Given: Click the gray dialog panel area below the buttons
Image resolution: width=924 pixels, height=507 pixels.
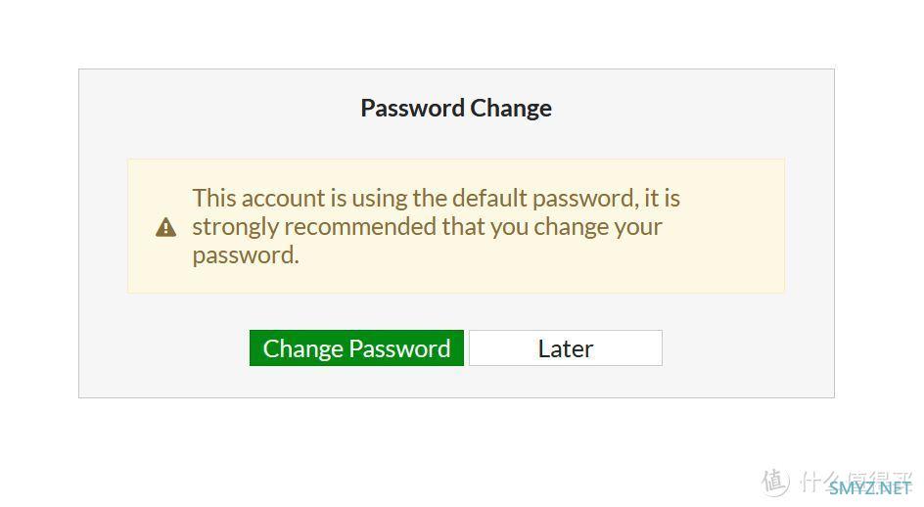Looking at the screenshot, I should click(456, 382).
